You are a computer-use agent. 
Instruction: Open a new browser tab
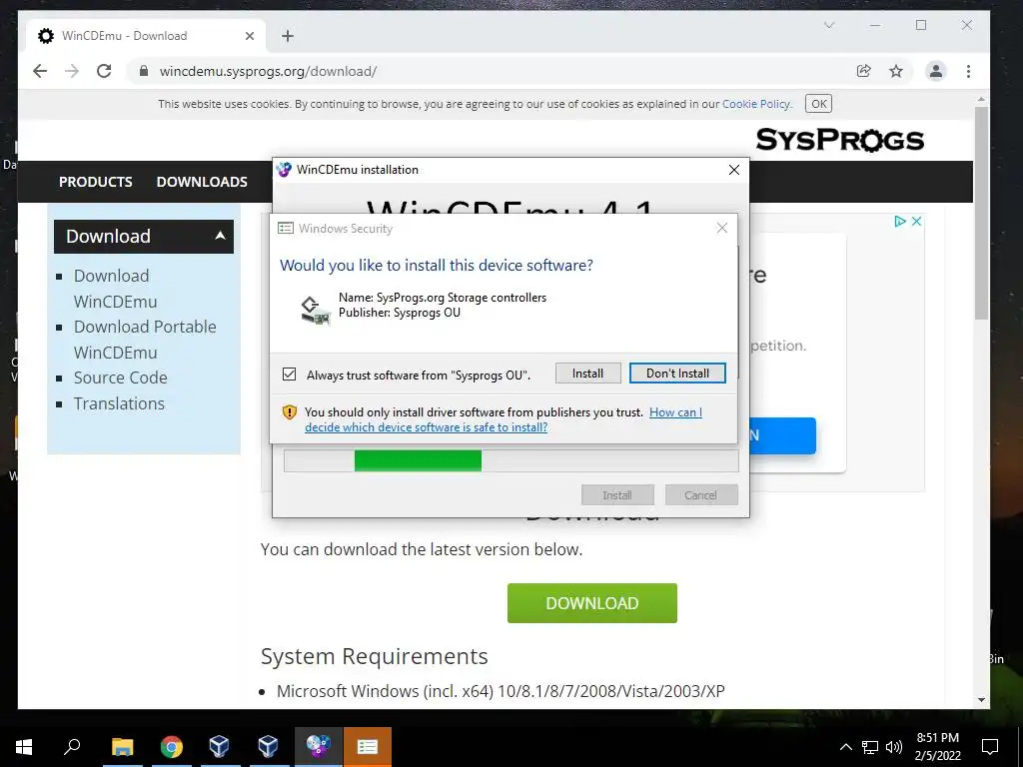coord(288,36)
